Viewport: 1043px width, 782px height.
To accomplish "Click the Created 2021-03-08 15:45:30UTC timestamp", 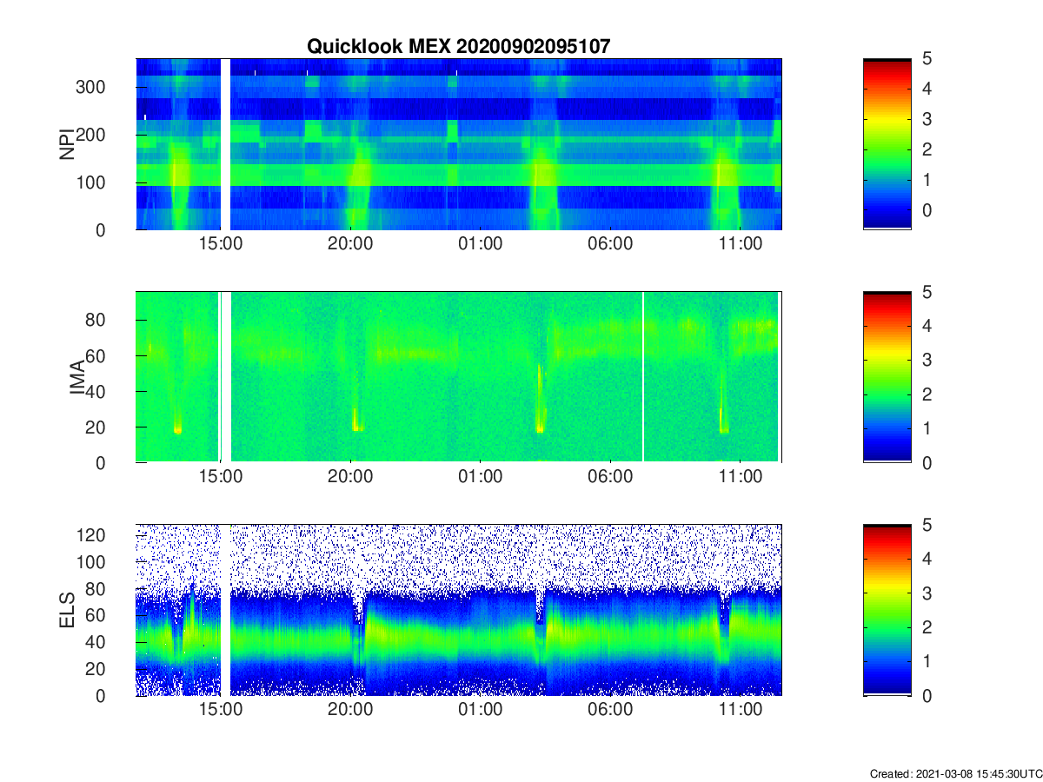I will [955, 773].
